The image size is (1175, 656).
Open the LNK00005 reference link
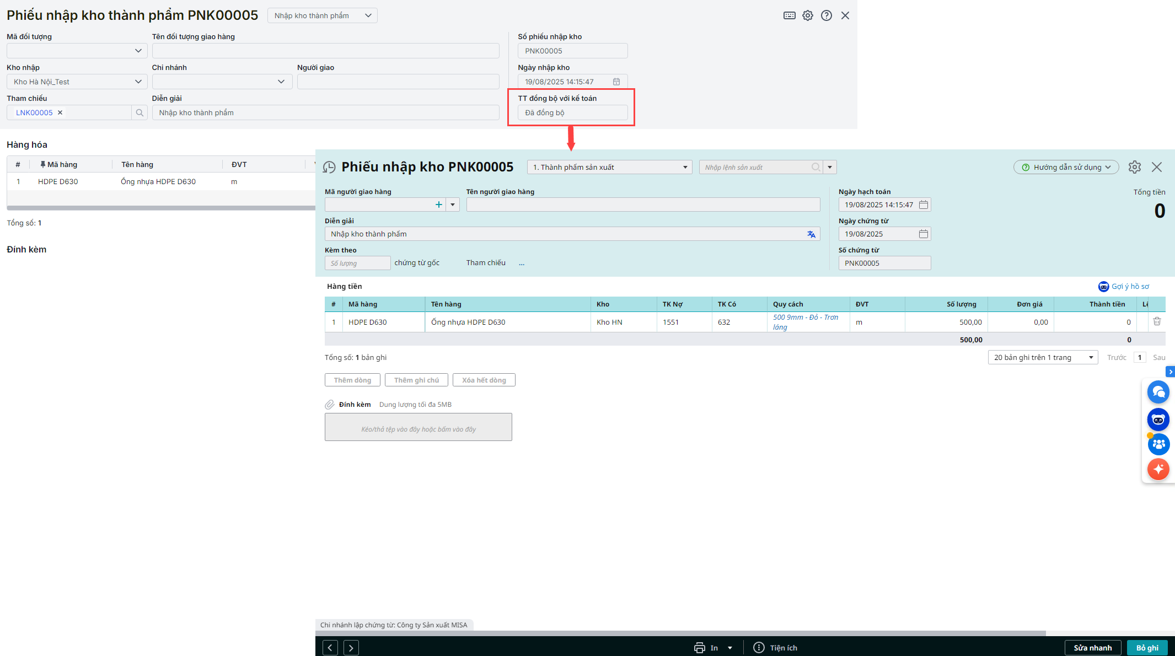pos(34,112)
